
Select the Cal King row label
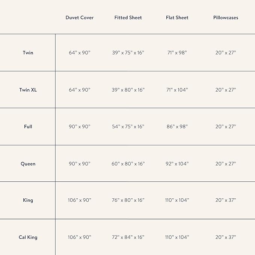coord(28,237)
